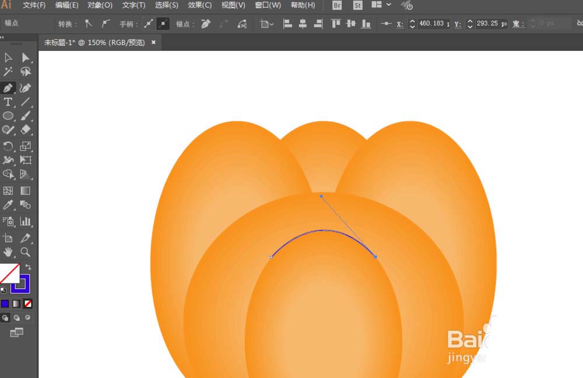Convert anchor point to smooth
This screenshot has height=378, width=583.
pyautogui.click(x=106, y=24)
